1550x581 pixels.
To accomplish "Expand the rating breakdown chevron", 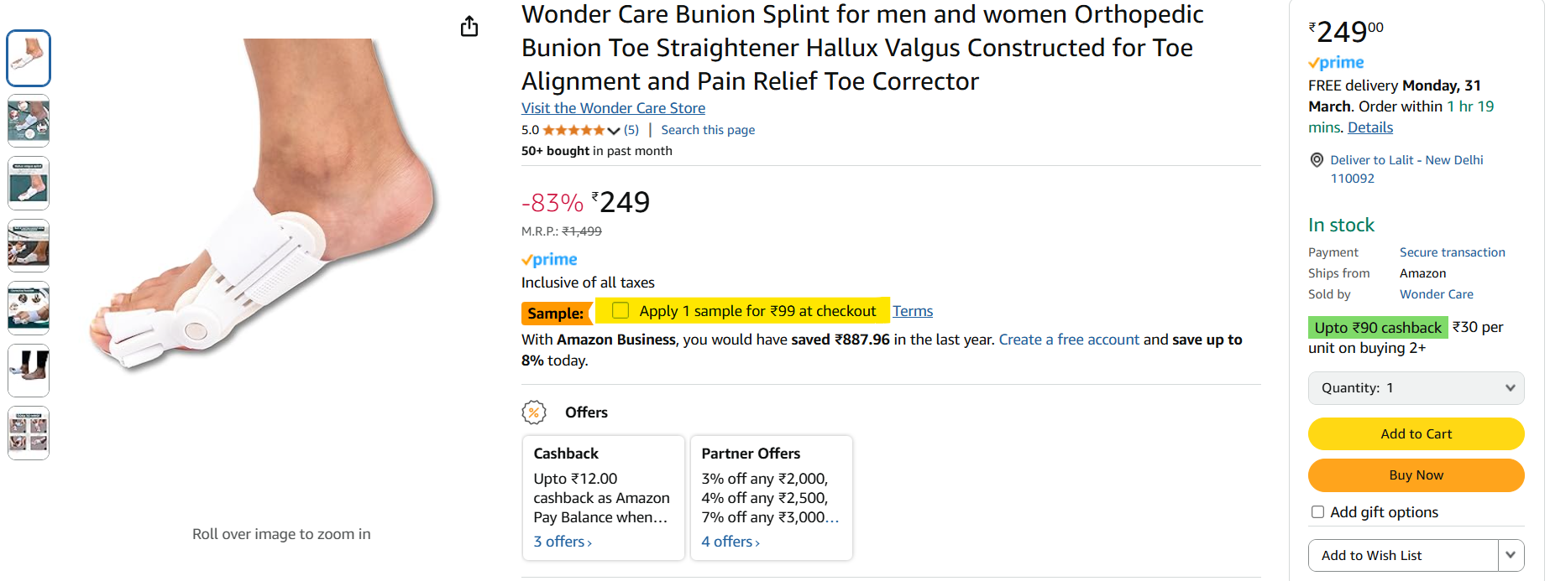I will [x=614, y=131].
